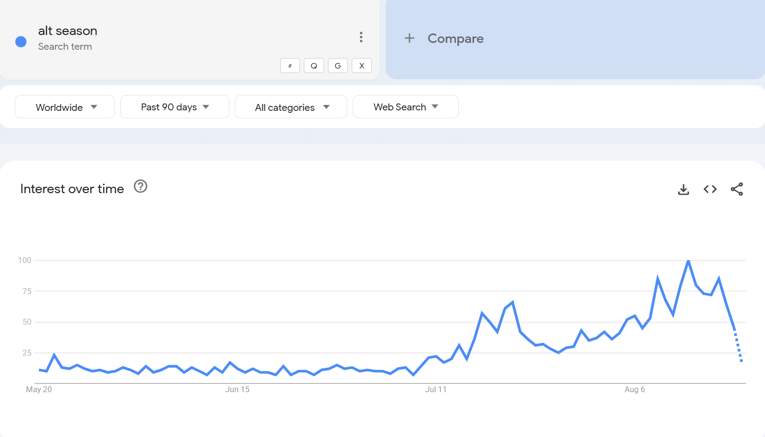Open the three-dot menu for alt season
The width and height of the screenshot is (765, 437).
point(361,37)
